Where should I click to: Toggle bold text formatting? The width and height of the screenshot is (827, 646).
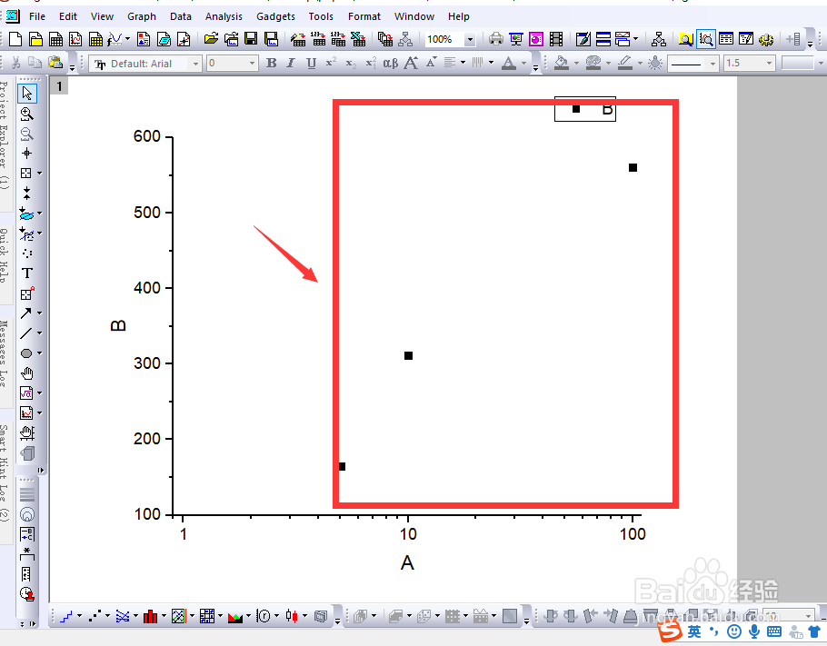(271, 63)
